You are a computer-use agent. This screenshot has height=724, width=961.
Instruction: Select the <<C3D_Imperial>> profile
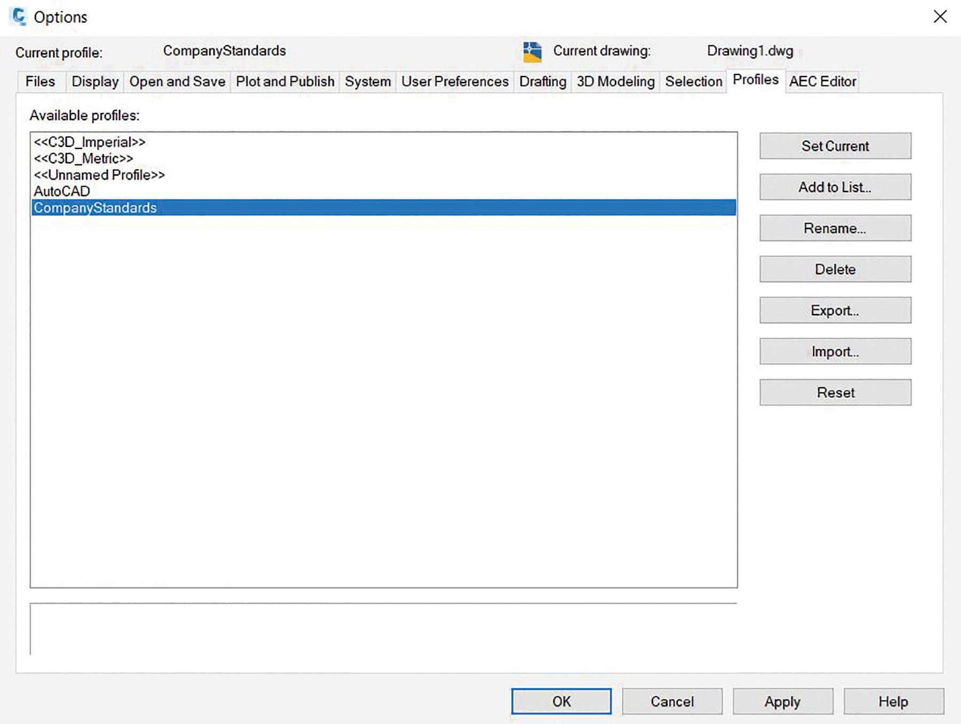coord(383,142)
